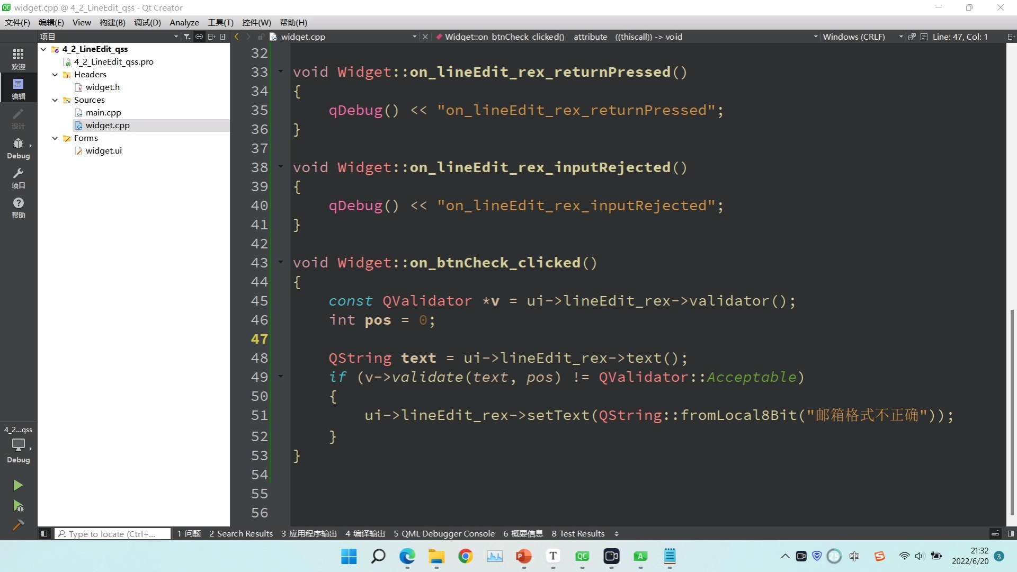Open the open-documents dropdown for widget.cpp

(414, 37)
